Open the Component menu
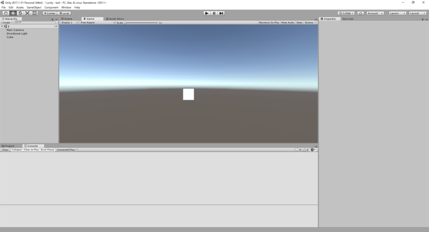Image resolution: width=429 pixels, height=232 pixels. pos(51,8)
